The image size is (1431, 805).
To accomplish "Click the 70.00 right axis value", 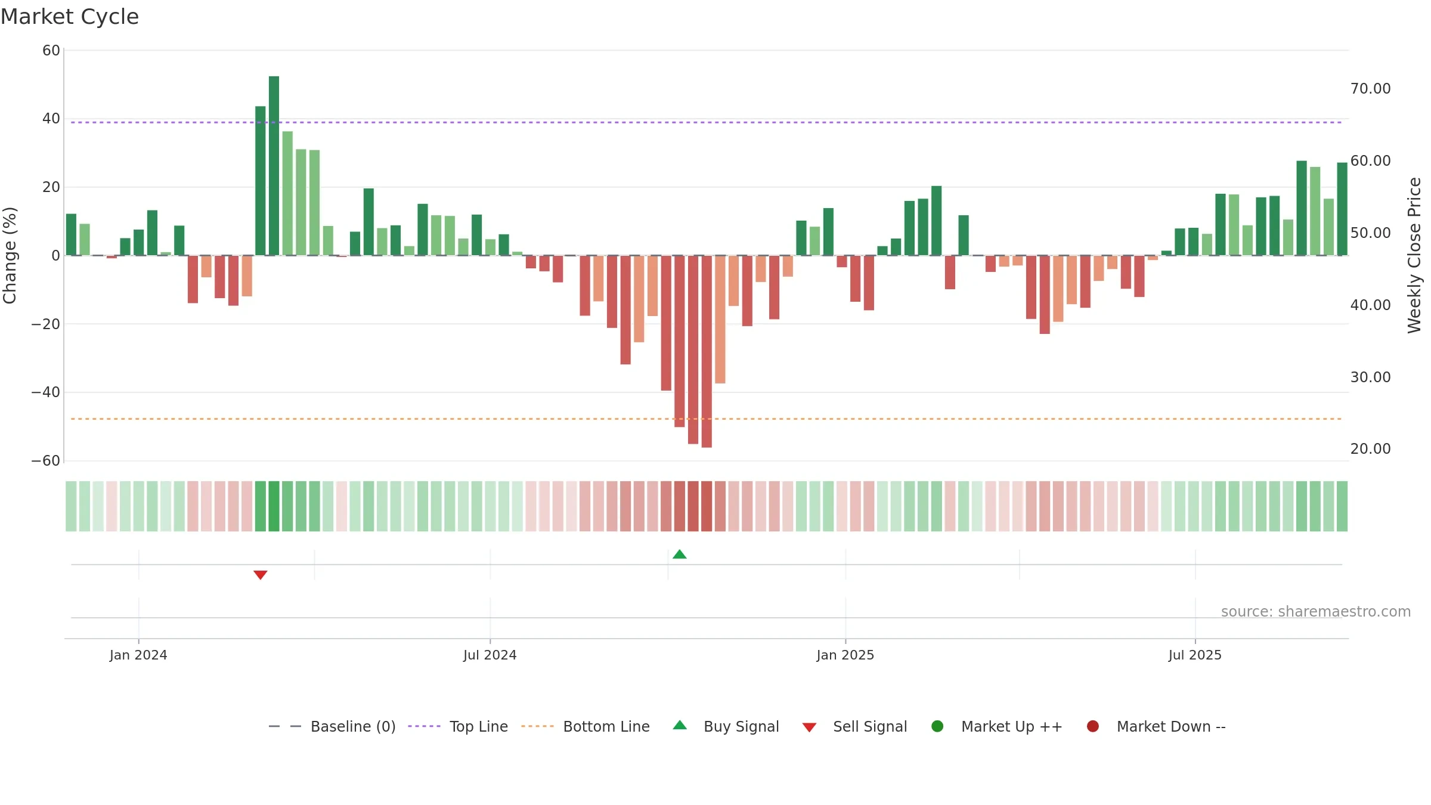I will coord(1370,89).
